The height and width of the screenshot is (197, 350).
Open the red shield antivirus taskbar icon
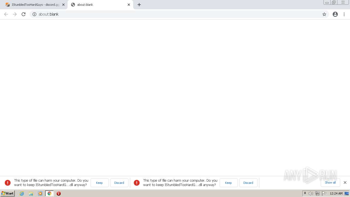(x=59, y=193)
